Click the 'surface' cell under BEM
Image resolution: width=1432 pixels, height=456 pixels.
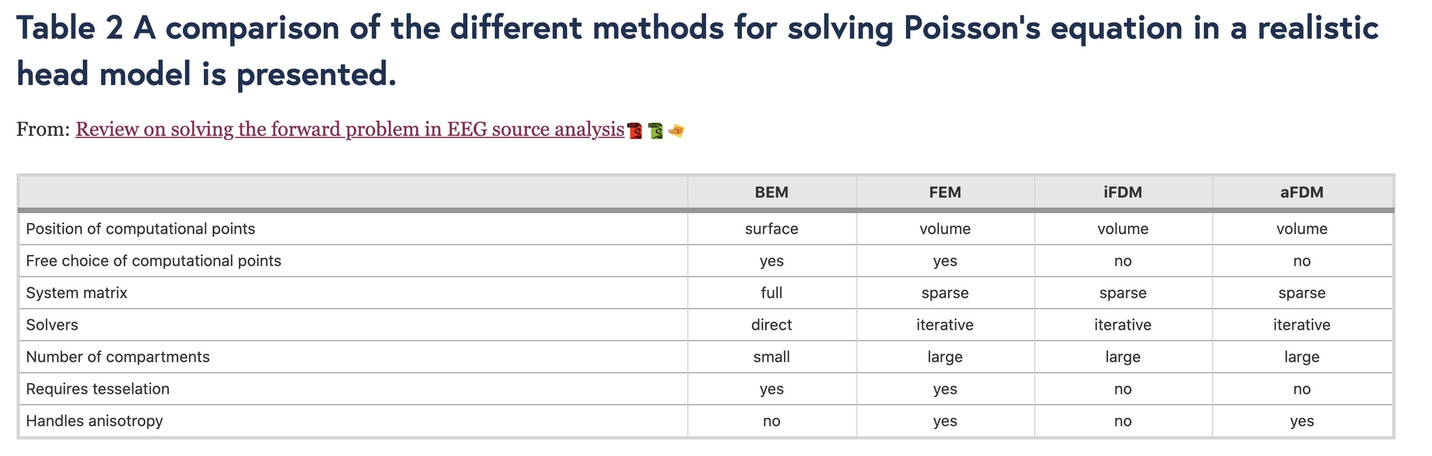tap(771, 229)
